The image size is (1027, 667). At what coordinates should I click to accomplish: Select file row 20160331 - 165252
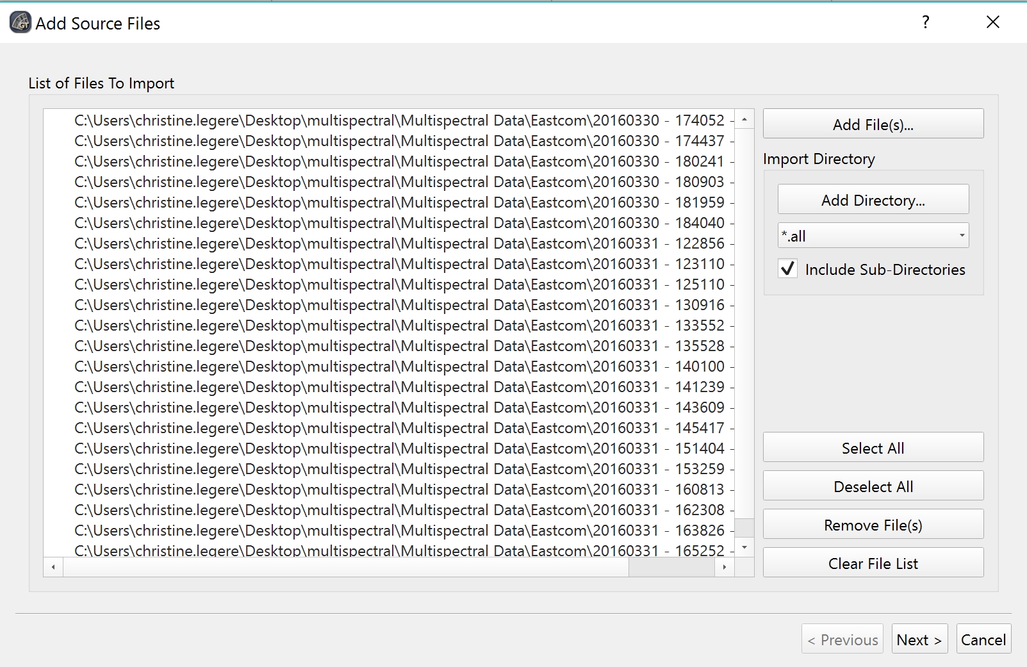(x=389, y=549)
